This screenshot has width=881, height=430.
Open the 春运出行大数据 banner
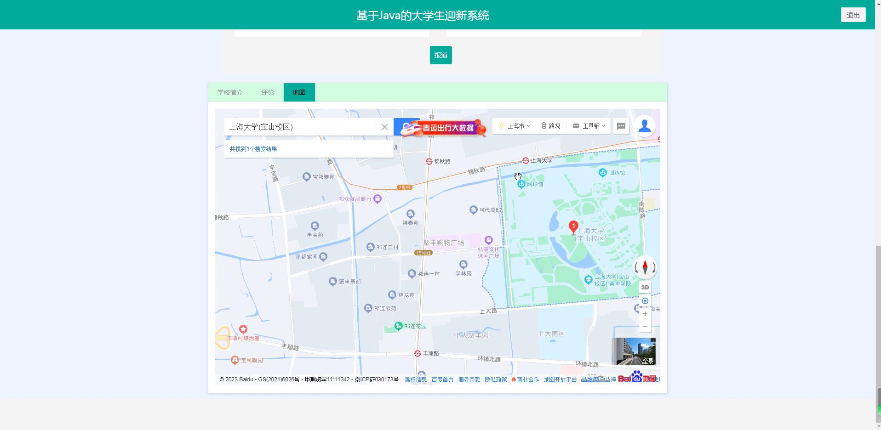coord(444,128)
